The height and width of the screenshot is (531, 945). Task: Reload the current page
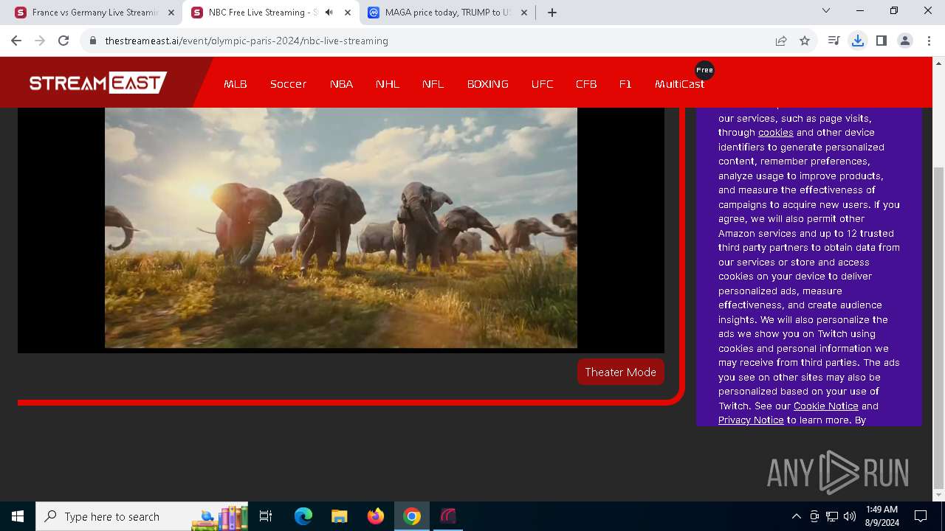click(63, 41)
